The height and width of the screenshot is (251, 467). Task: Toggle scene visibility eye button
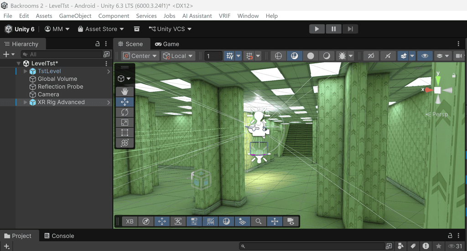(x=425, y=56)
